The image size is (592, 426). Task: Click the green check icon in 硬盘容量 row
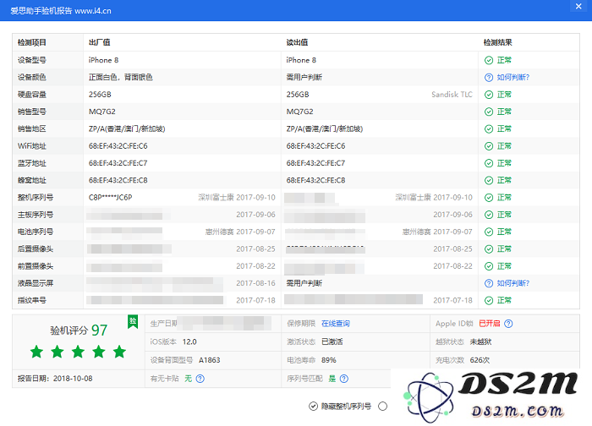(489, 95)
